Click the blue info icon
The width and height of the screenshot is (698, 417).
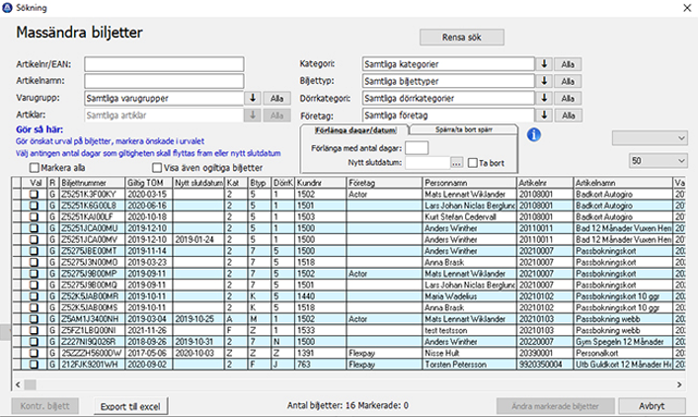[534, 134]
